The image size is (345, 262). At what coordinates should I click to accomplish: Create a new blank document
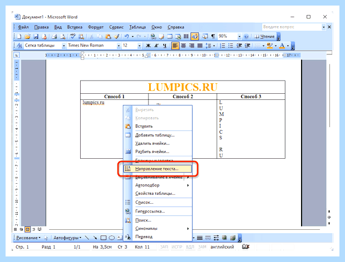[19, 37]
